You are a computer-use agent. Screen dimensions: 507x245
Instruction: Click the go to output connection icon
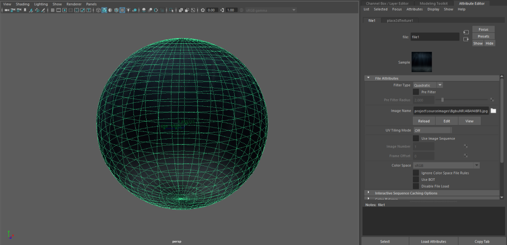point(466,40)
